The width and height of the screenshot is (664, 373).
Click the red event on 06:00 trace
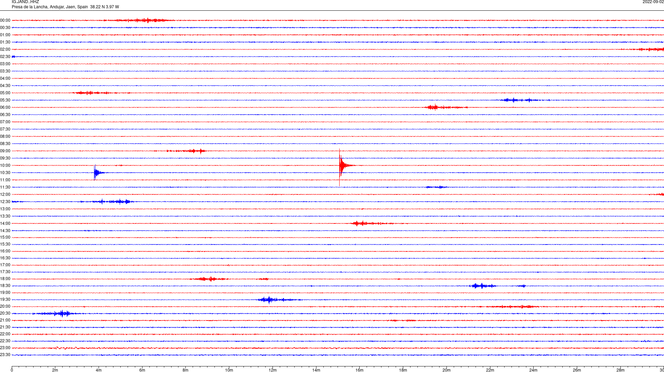pyautogui.click(x=445, y=107)
